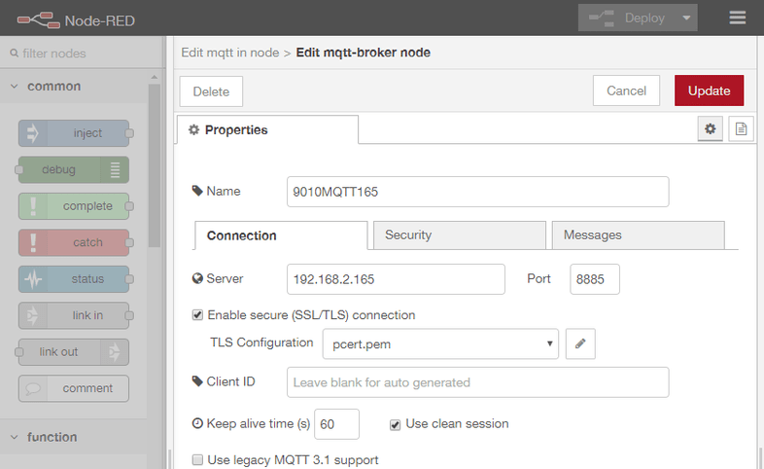Open the TLS Configuration dropdown
Viewport: 764px width, 469px height.
coord(440,343)
